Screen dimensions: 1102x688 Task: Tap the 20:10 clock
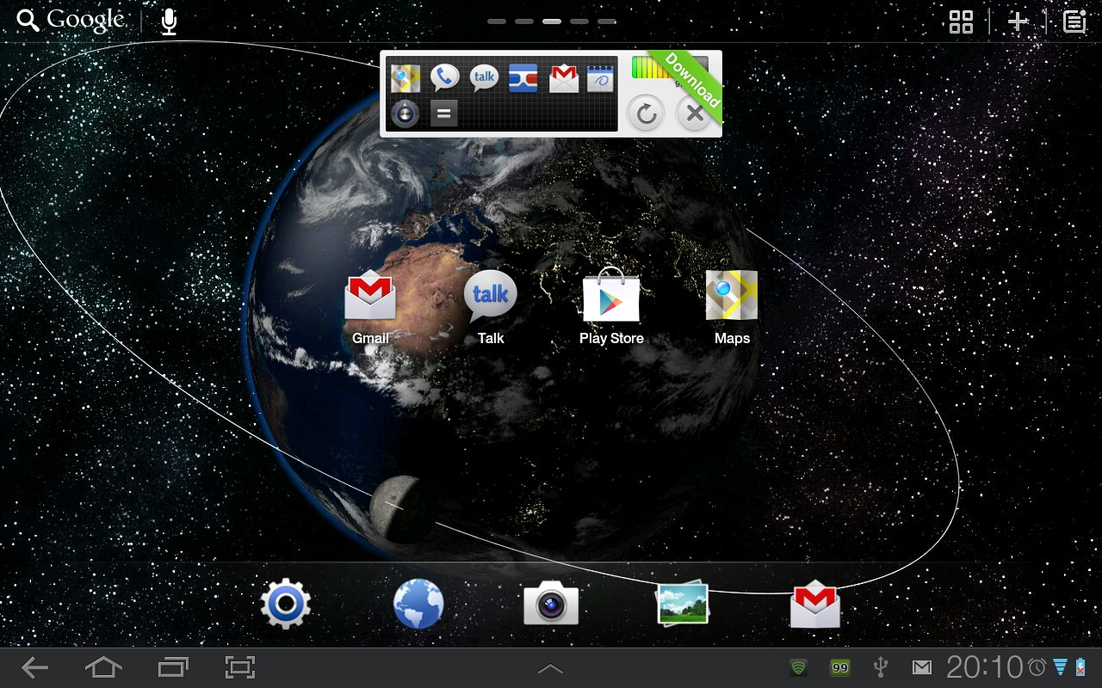(985, 667)
